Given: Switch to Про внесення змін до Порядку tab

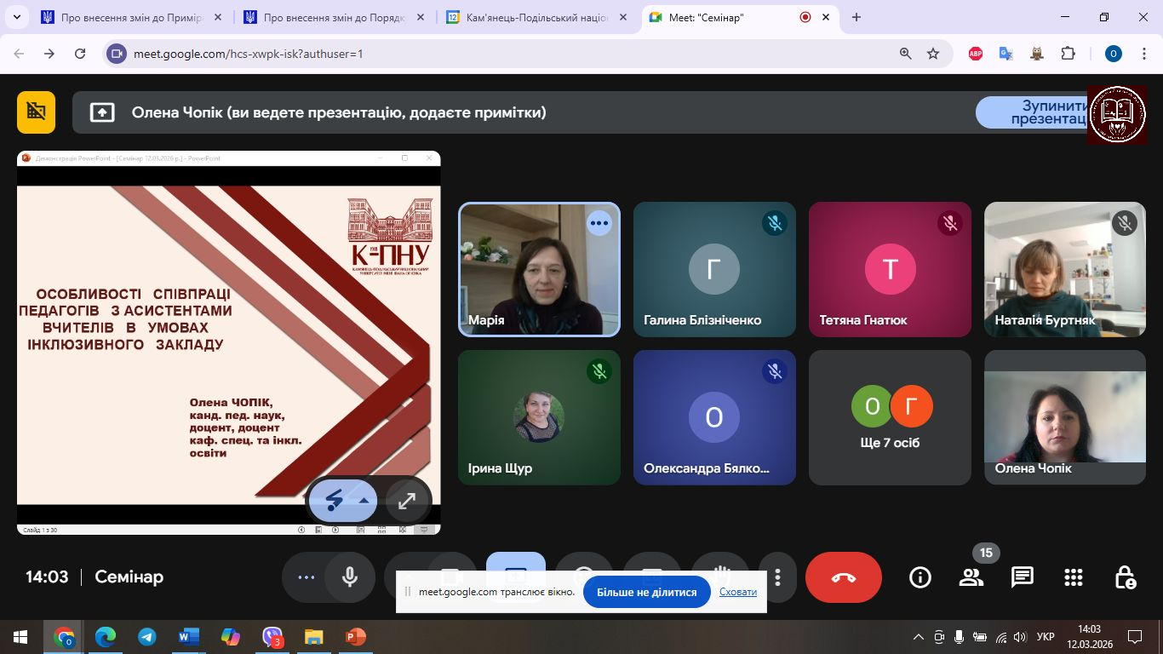Looking at the screenshot, I should tap(333, 17).
